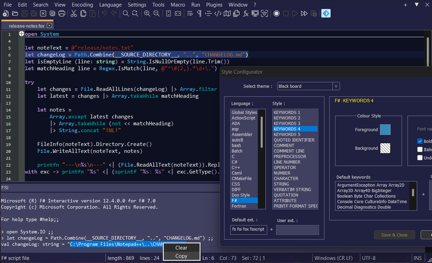
Task: Click the Zoom In toolbar icon
Action: 147,14
